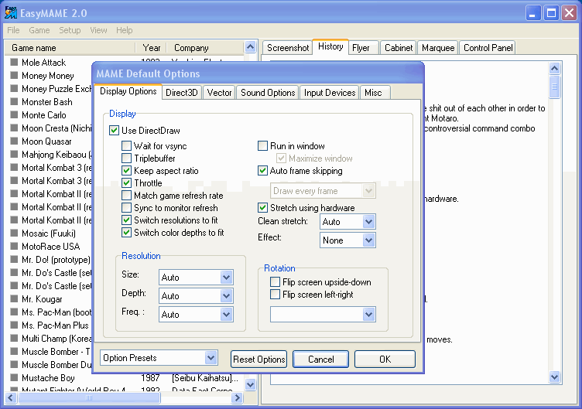The width and height of the screenshot is (582, 409).
Task: Click the icon beside Mole Attack
Action: [14, 62]
